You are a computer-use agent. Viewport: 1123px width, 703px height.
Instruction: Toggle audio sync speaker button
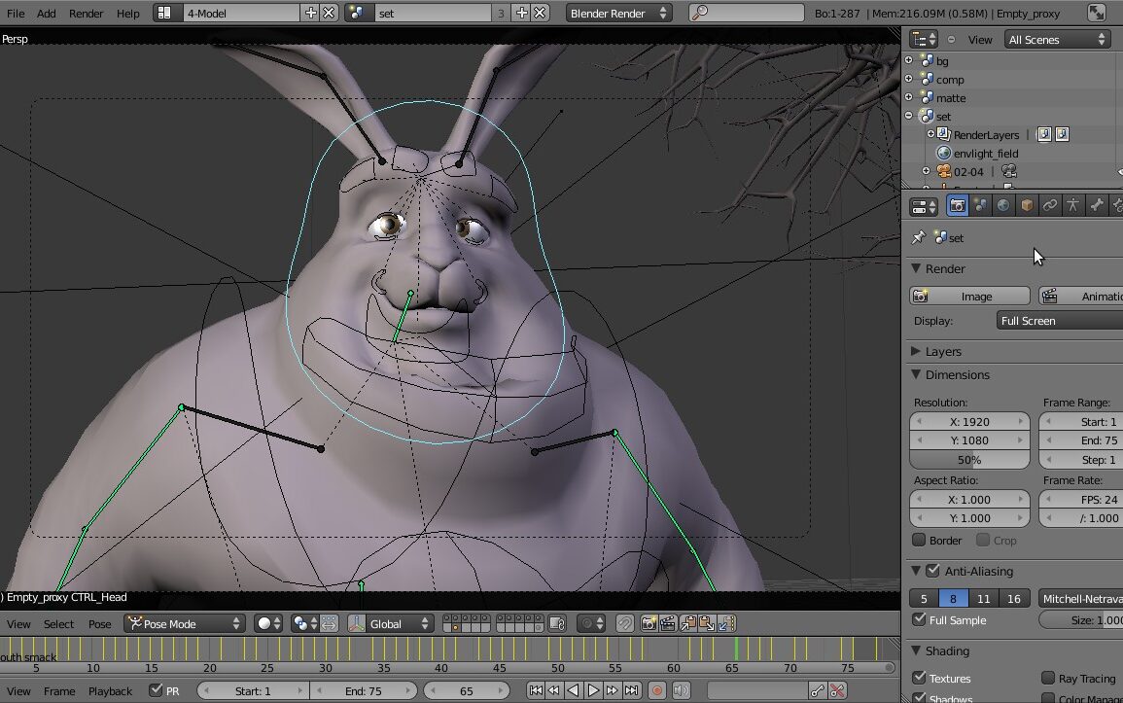(x=682, y=690)
